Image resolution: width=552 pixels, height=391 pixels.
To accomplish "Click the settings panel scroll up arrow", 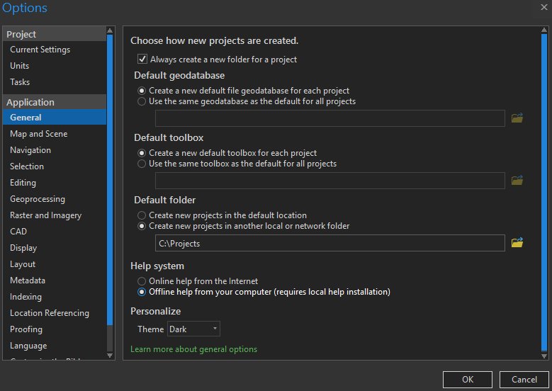I will pos(544,30).
